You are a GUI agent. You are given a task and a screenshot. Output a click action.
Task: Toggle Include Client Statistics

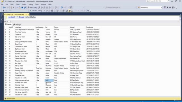(64, 11)
